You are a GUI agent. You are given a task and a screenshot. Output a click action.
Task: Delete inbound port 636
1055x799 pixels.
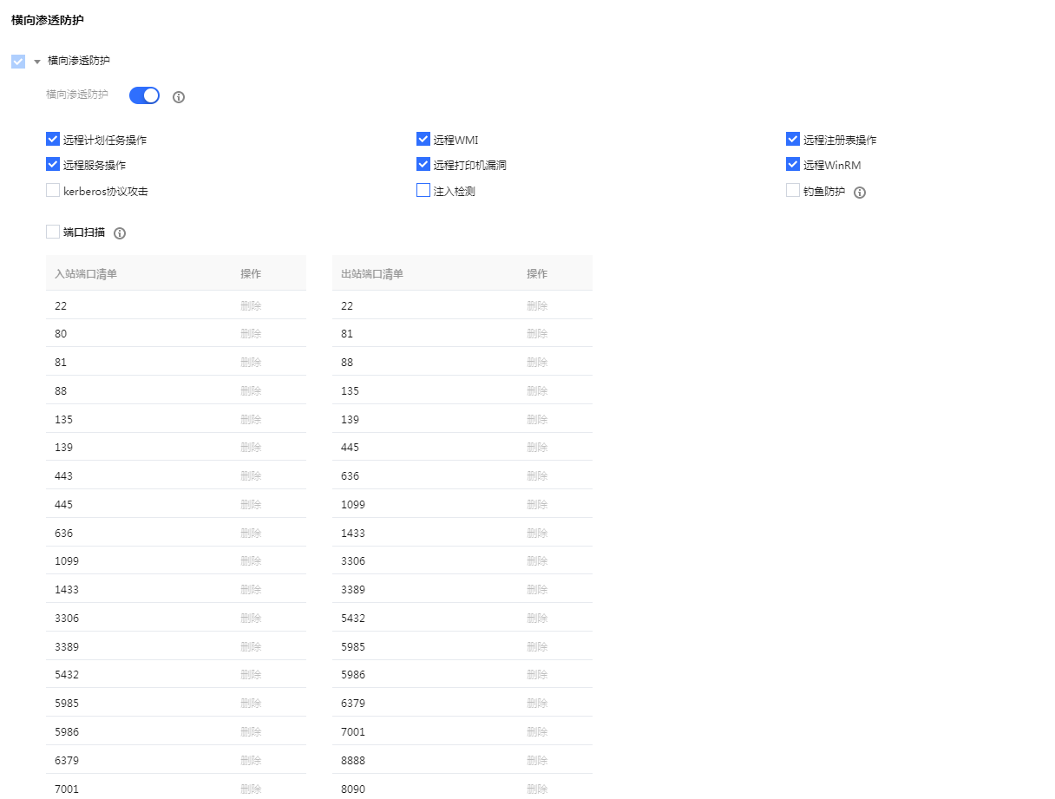click(x=251, y=534)
